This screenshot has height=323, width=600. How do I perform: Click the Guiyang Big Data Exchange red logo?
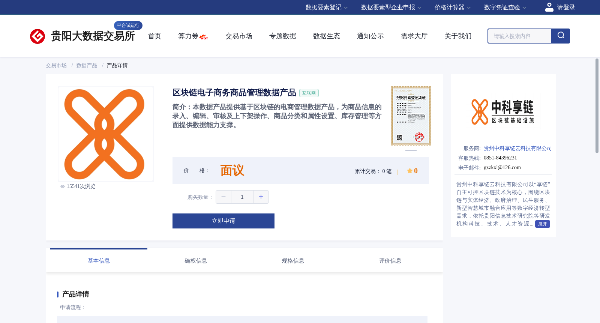pos(37,36)
